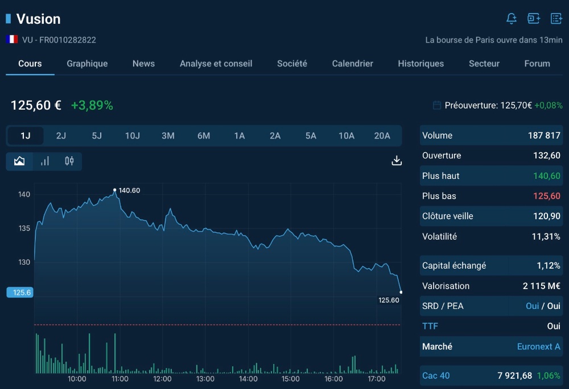
Task: Click Préouverture: 125,70€ text
Action: click(x=488, y=106)
